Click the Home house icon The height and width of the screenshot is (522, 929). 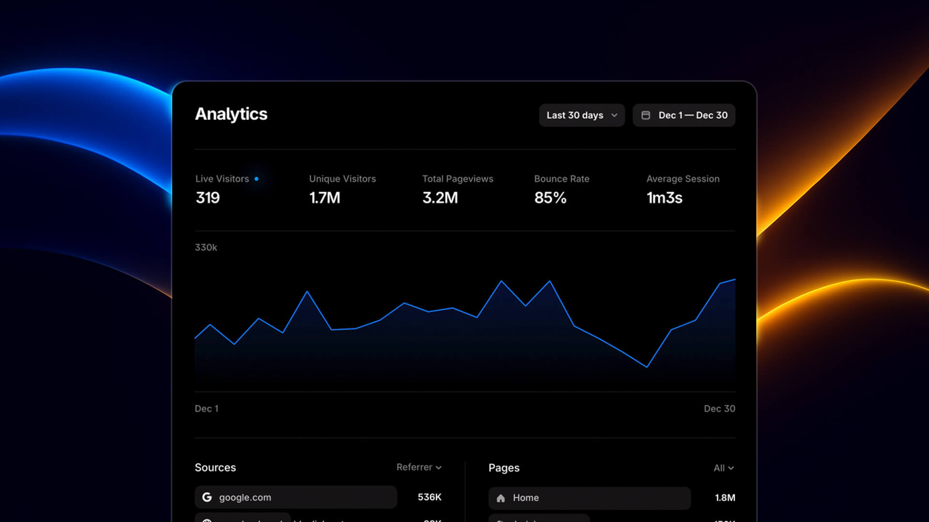point(501,498)
